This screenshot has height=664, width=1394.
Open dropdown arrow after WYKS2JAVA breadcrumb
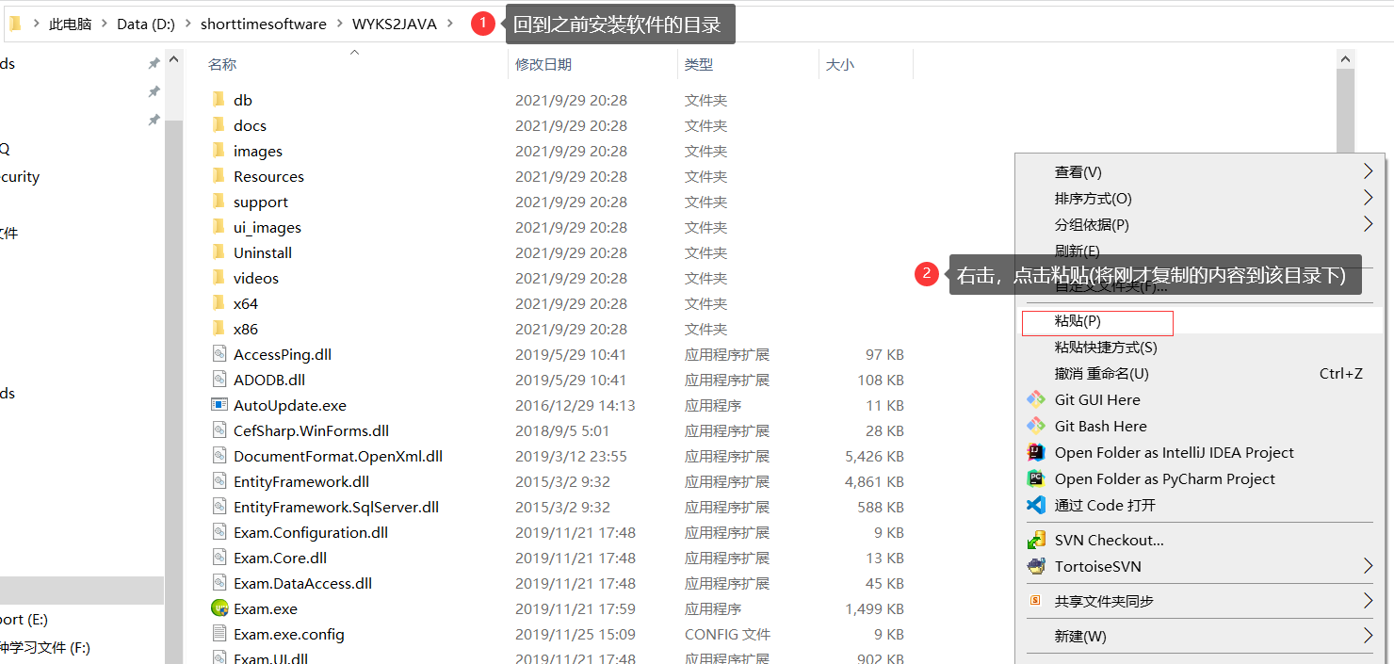coord(450,24)
